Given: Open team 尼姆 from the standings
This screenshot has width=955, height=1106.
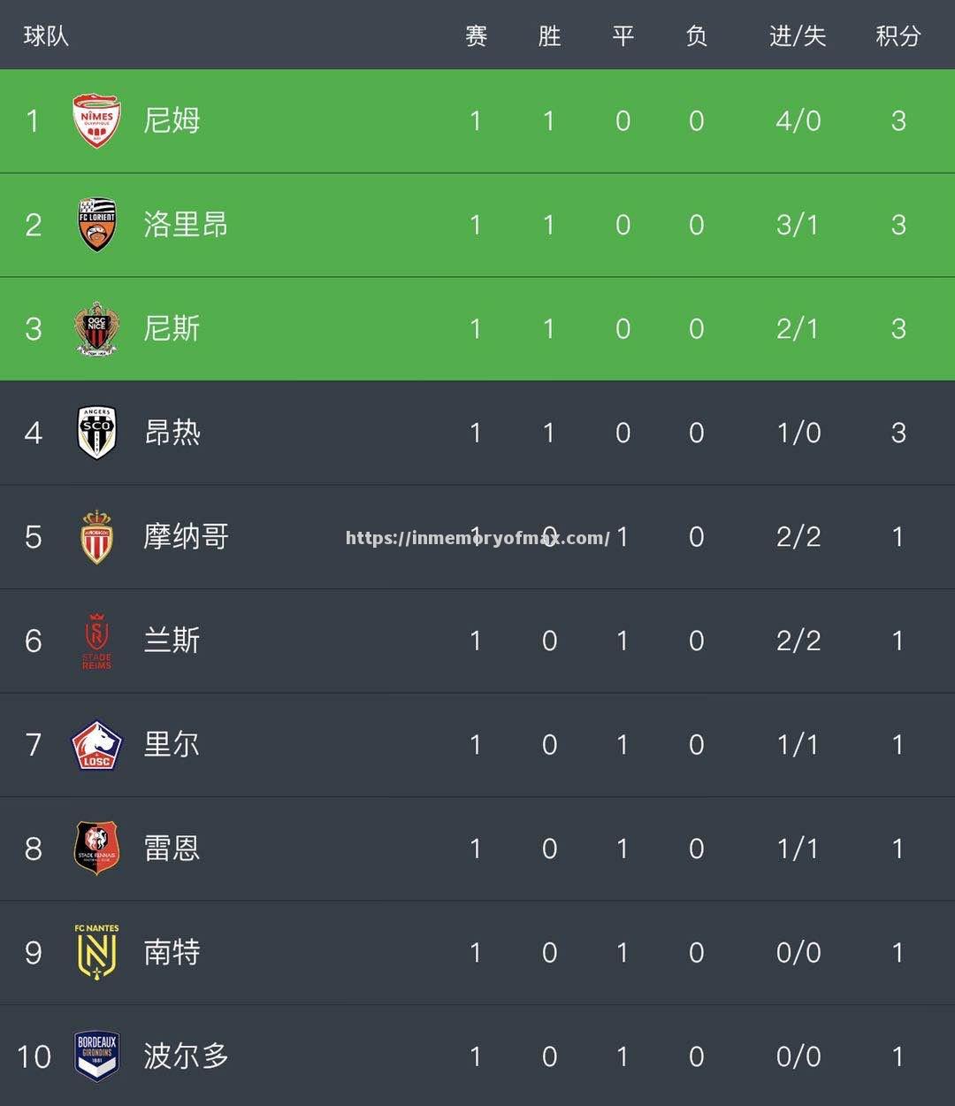Looking at the screenshot, I should 172,121.
